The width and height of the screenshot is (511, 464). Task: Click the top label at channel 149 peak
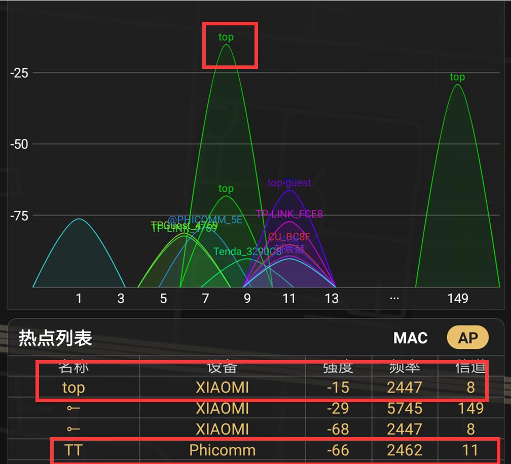point(457,77)
